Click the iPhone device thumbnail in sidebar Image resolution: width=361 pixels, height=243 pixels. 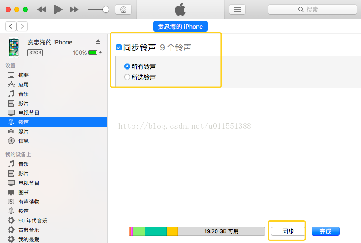14,47
